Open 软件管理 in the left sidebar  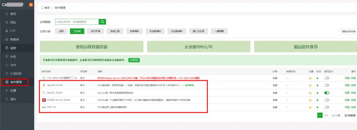point(15,82)
